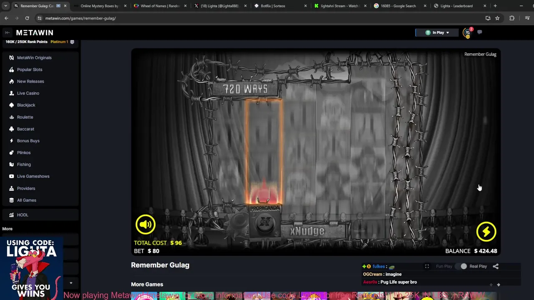
Task: Switch to Online Mystery Boxes tab
Action: click(x=100, y=6)
